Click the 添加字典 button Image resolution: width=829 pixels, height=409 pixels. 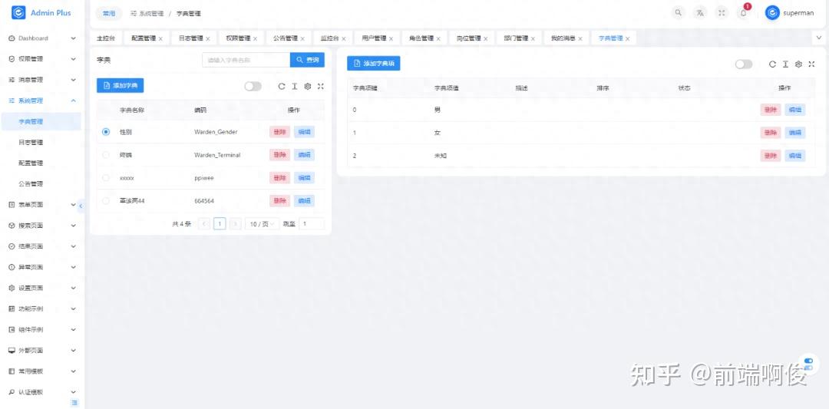click(x=120, y=86)
